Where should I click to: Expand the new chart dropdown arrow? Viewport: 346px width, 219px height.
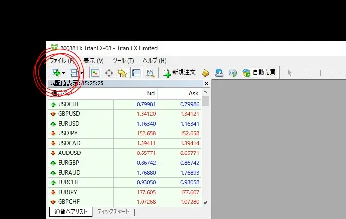[63, 73]
